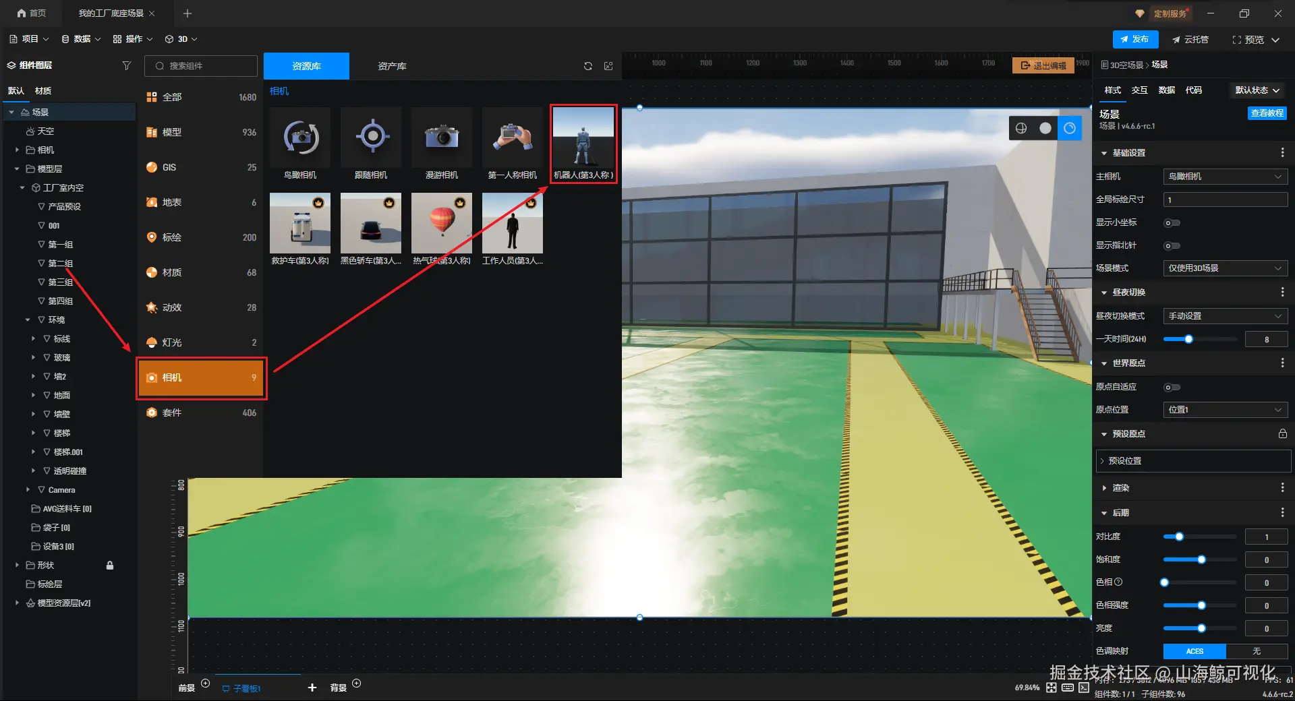Select the Bird's-eye camera (鸟瞰相机) thumbnail
The width and height of the screenshot is (1295, 701).
click(x=300, y=138)
